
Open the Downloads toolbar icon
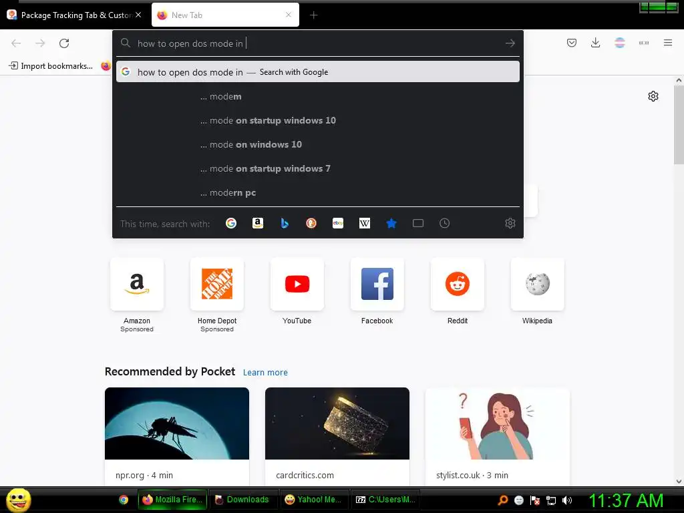pyautogui.click(x=595, y=43)
